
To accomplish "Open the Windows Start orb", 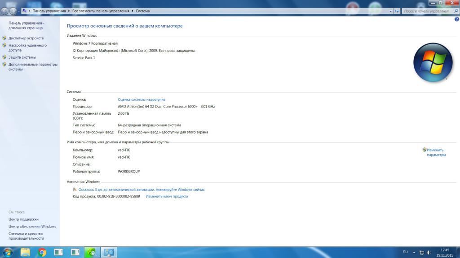I will coord(7,252).
